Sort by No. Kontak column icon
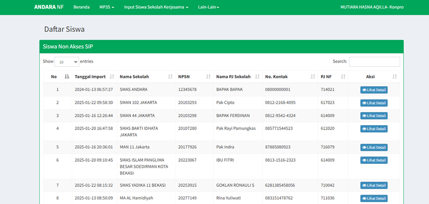Image resolution: width=429 pixels, height=204 pixels. click(313, 76)
